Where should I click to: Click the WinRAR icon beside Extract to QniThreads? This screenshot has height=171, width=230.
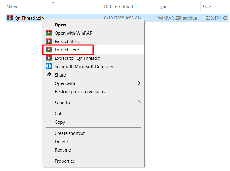tap(48, 58)
